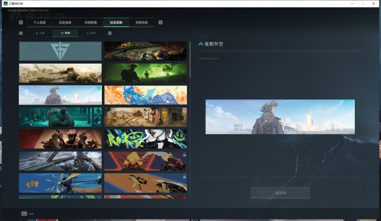Click the lock icon on explosion banner

184,155
